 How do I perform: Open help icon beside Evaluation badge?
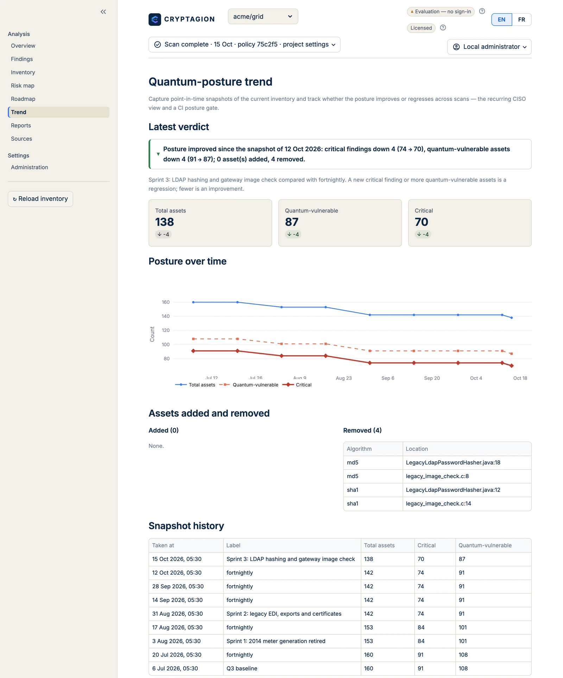[482, 11]
